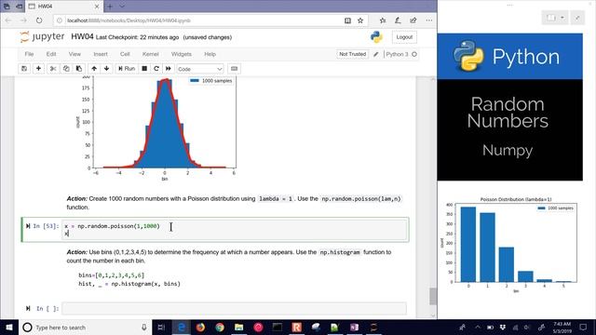Add page to favorites star icon
Viewport: 596px width, 335px height.
tap(360, 20)
